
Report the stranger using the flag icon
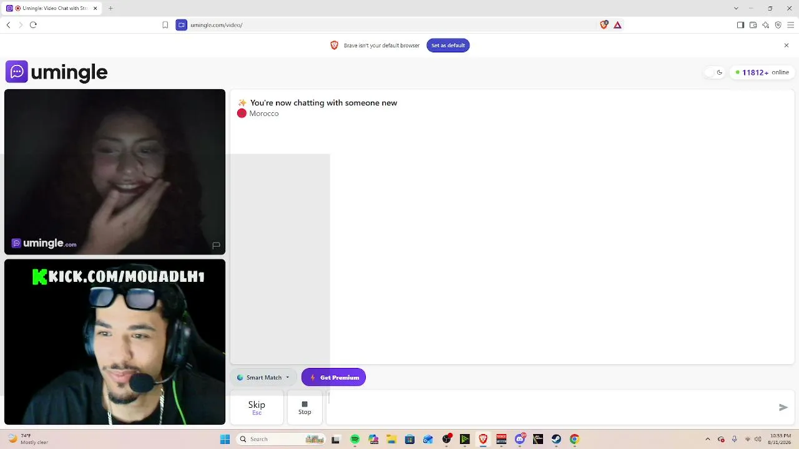click(216, 245)
